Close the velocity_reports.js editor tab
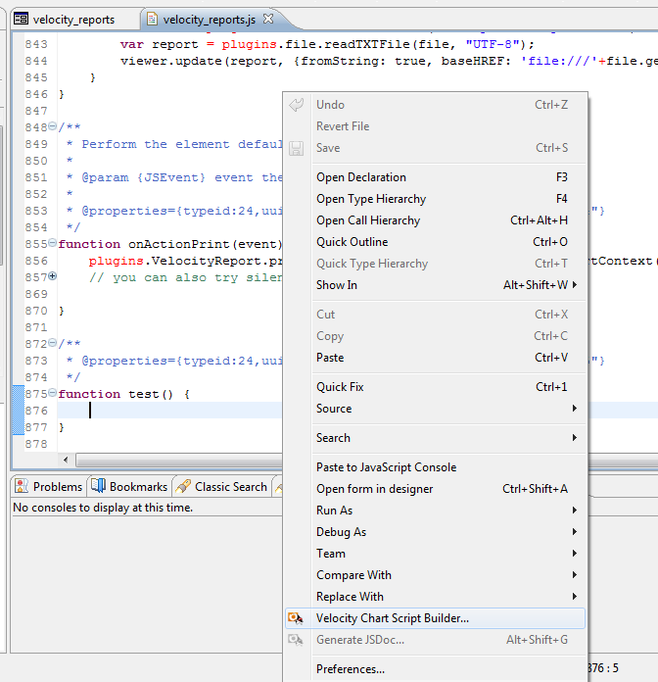Screen dimensions: 658x682 (268, 20)
